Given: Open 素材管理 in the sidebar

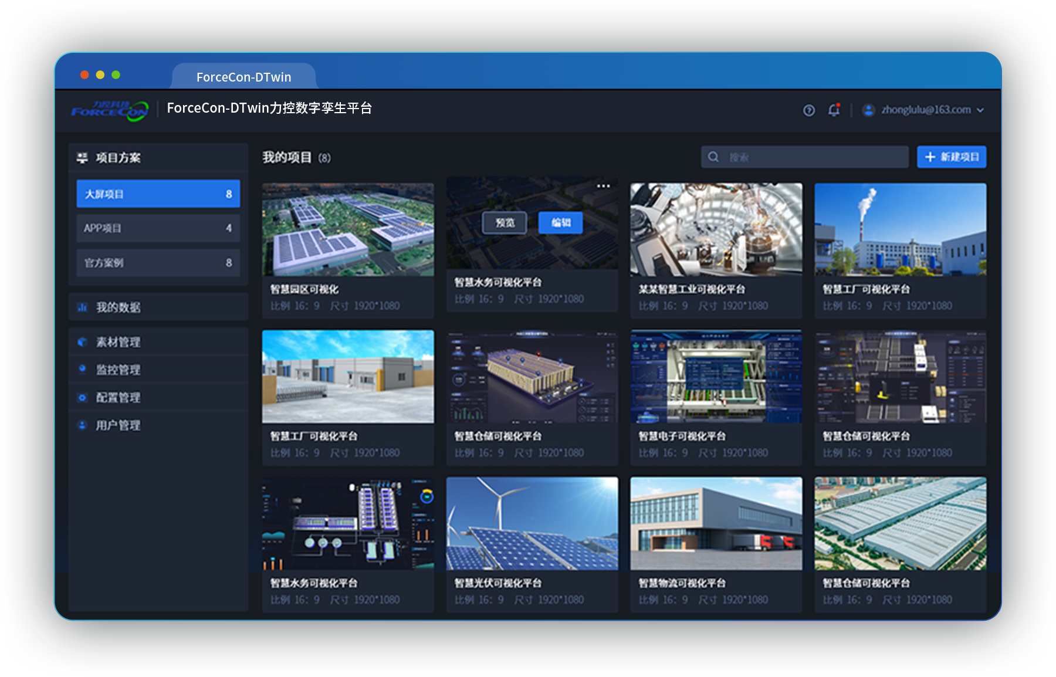Looking at the screenshot, I should [x=118, y=342].
